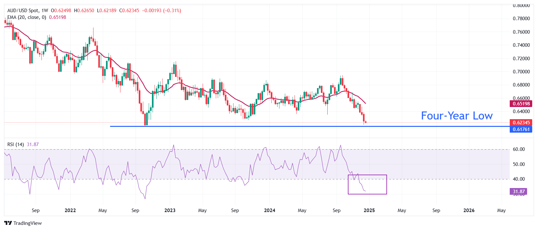The image size is (538, 230).
Task: Click the 2024 label on time axis
Action: coord(269,210)
